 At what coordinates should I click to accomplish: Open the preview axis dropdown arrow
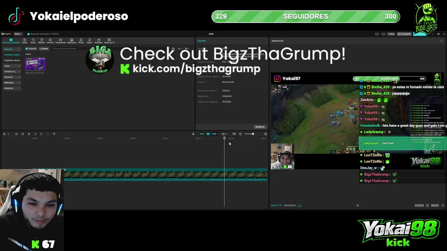click(227, 134)
